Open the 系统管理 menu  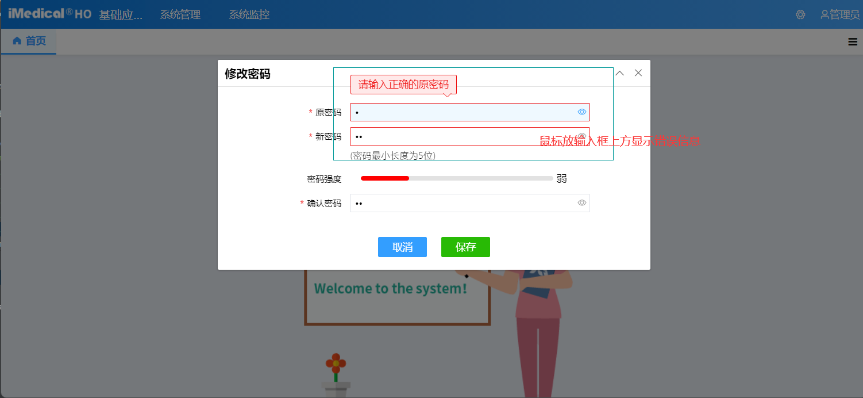point(180,14)
